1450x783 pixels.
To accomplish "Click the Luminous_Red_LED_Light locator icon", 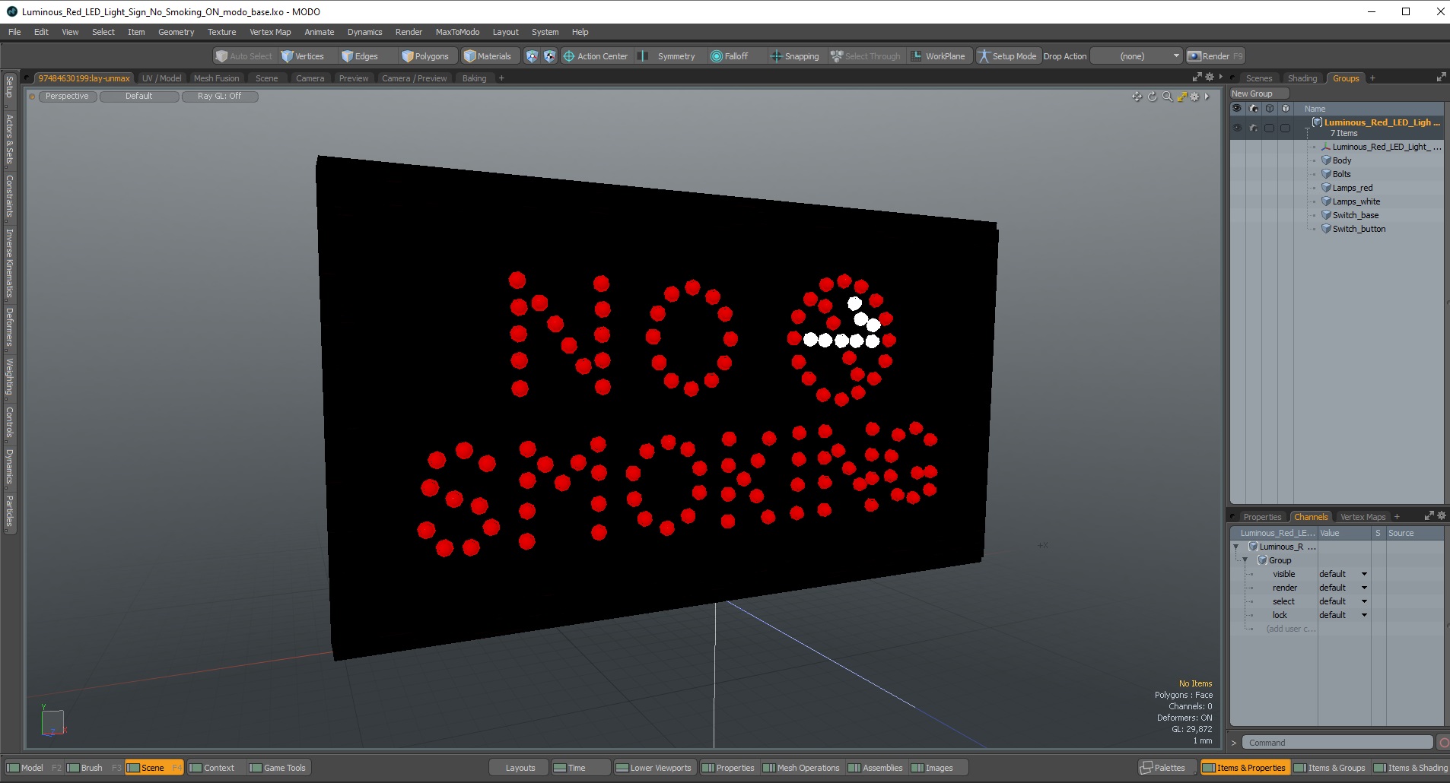I will [x=1326, y=147].
